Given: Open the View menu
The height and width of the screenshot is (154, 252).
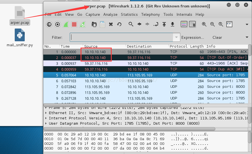Looking at the screenshot, I should pos(69,15).
